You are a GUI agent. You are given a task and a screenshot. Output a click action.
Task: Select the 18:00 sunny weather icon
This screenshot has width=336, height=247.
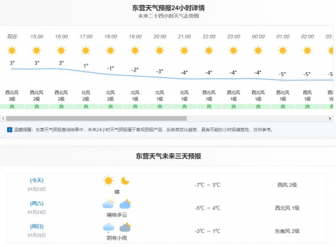tap(110, 50)
